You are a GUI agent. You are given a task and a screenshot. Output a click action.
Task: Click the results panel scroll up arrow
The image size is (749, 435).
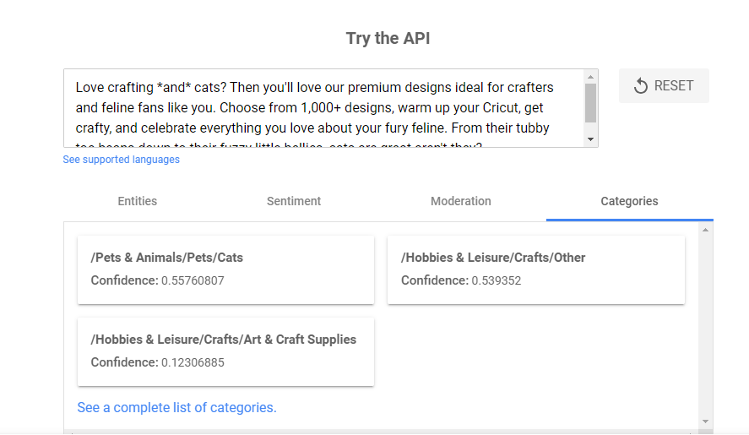pos(705,230)
